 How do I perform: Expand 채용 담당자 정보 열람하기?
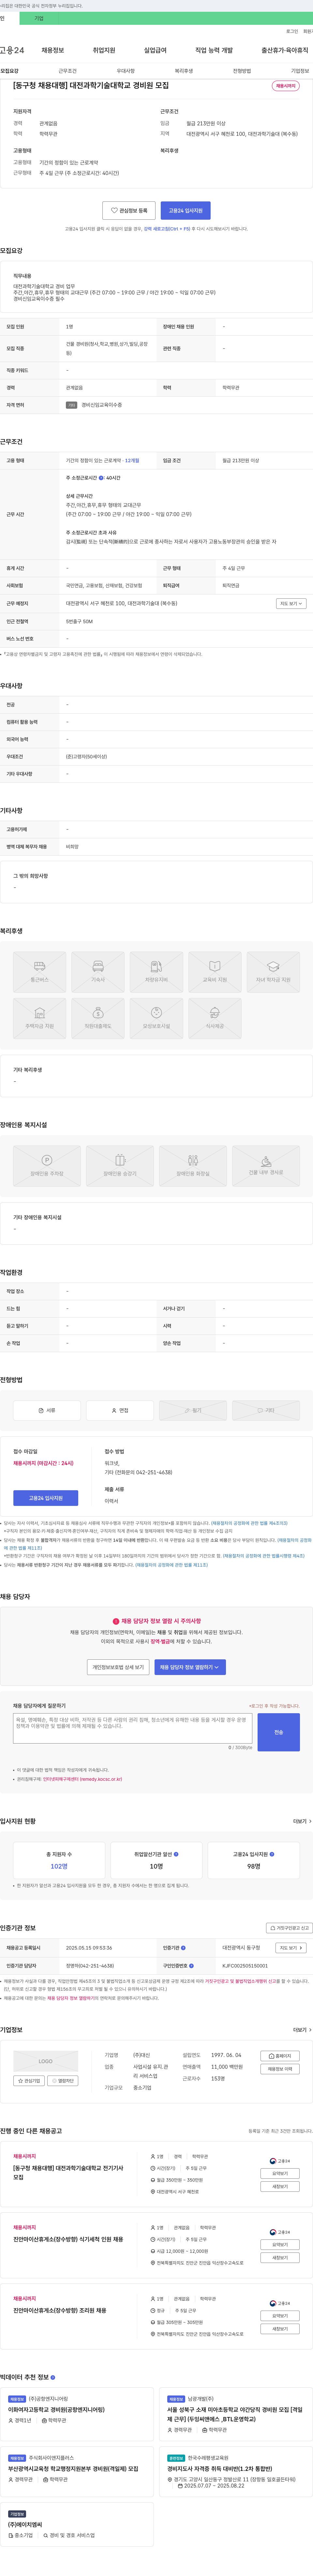(190, 1667)
